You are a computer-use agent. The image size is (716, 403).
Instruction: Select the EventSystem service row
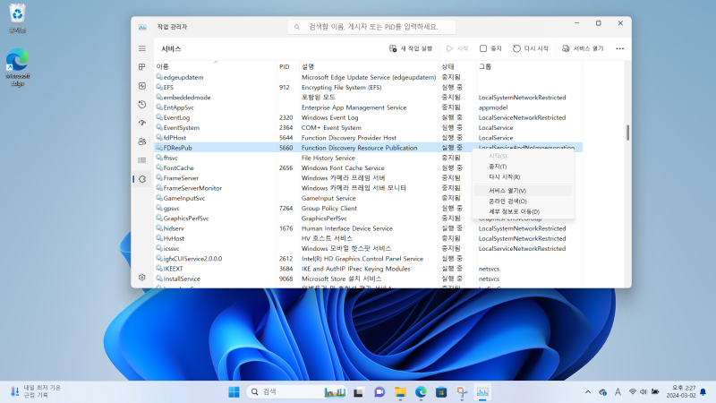[368, 127]
